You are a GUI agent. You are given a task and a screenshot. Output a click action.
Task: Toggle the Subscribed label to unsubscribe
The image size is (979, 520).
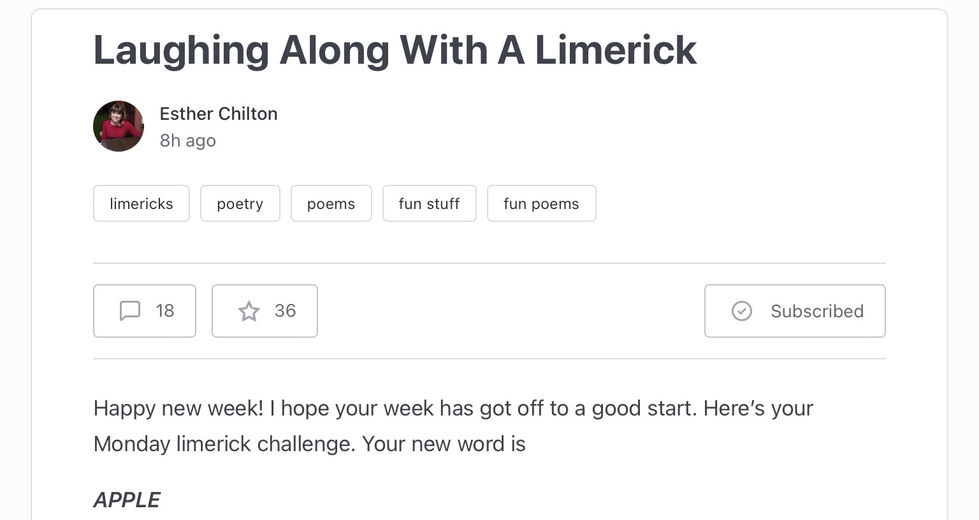point(817,311)
